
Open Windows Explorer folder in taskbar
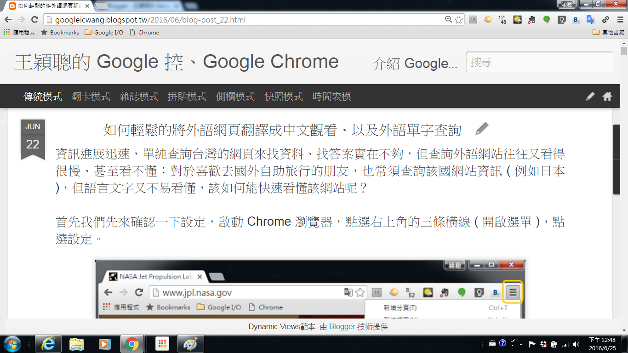(x=76, y=344)
